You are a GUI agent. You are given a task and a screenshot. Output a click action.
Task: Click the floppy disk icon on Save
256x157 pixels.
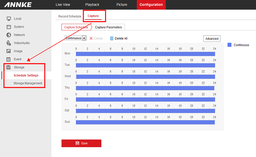coord(77,143)
